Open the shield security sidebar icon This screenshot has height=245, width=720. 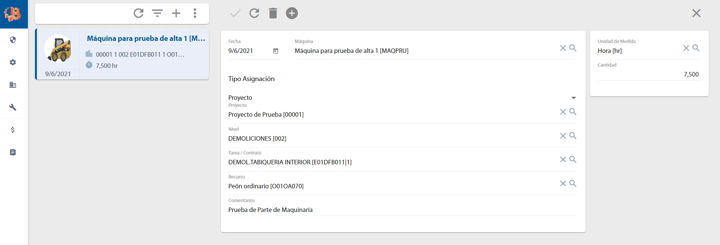pyautogui.click(x=13, y=40)
